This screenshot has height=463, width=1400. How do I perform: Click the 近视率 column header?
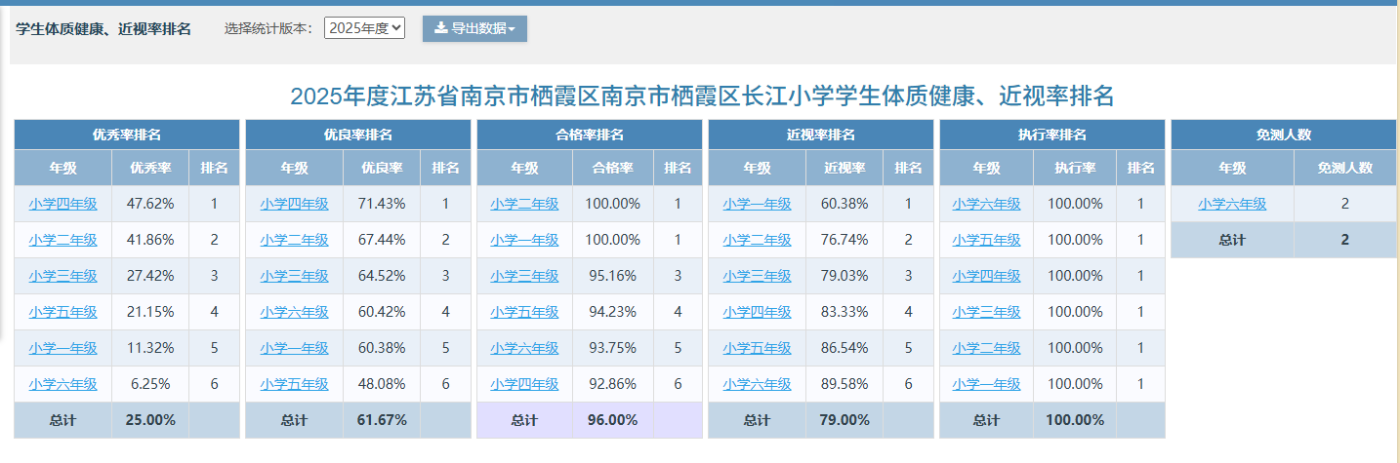(x=844, y=169)
